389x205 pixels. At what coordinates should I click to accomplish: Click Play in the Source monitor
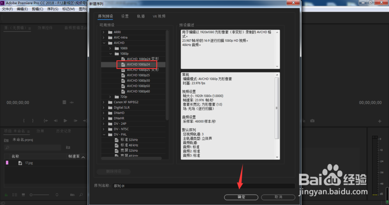(65, 121)
